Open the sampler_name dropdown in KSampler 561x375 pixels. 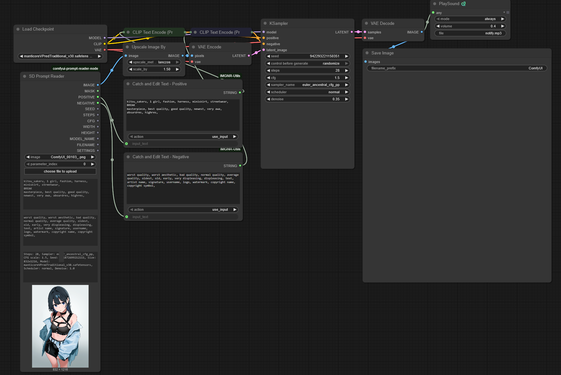[307, 85]
